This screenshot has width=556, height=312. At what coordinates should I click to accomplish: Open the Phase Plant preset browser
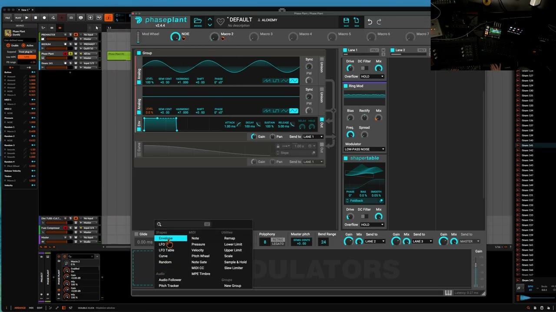(198, 22)
